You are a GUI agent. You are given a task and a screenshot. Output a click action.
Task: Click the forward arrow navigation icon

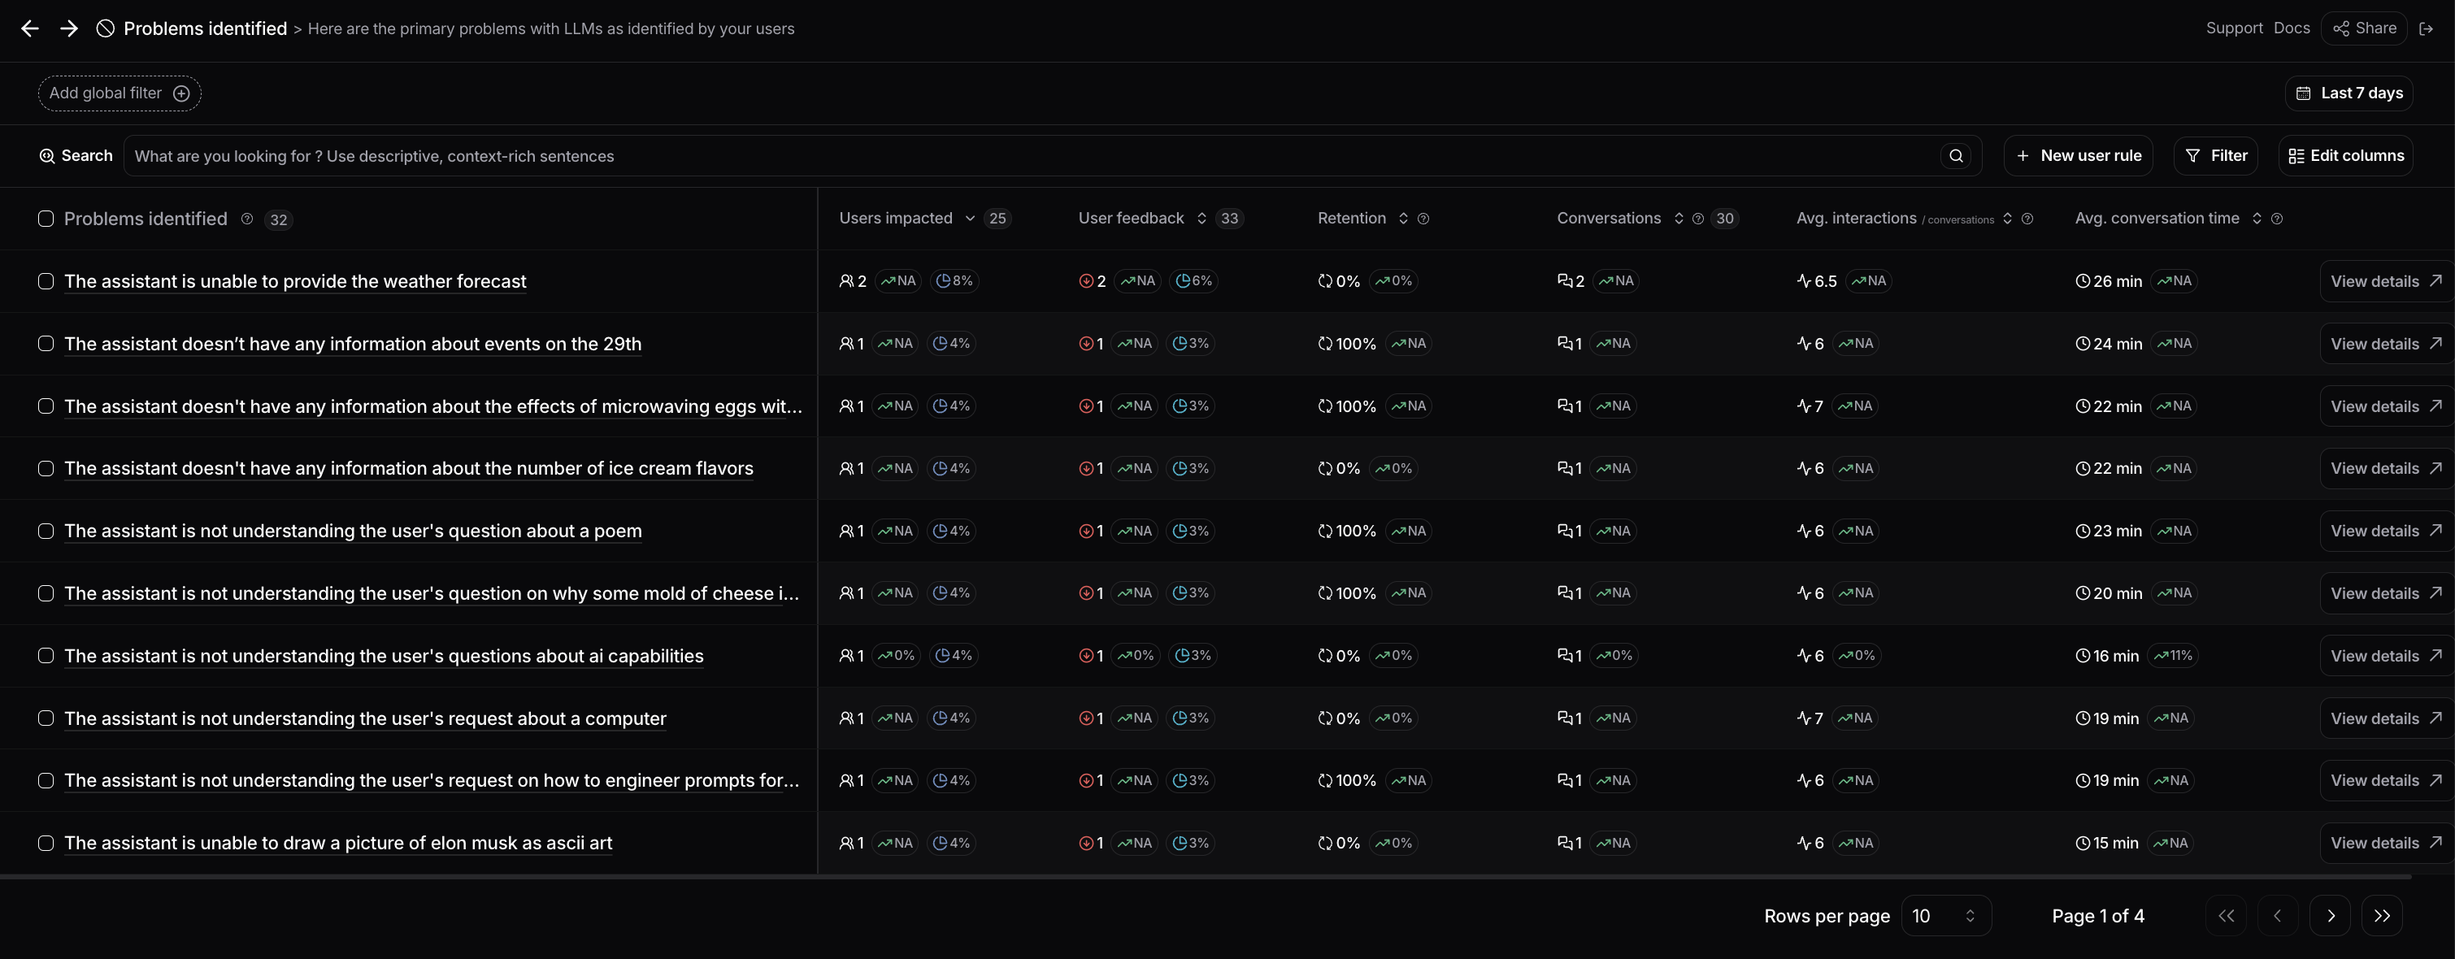click(68, 28)
